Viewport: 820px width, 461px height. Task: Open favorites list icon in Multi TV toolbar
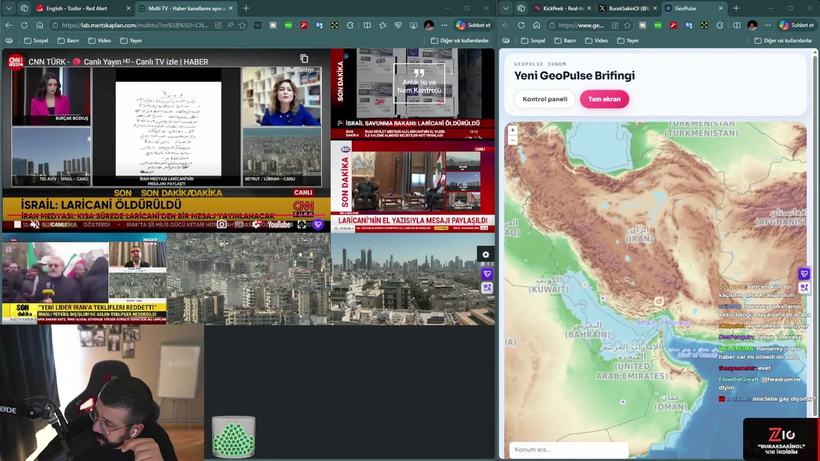(x=382, y=25)
